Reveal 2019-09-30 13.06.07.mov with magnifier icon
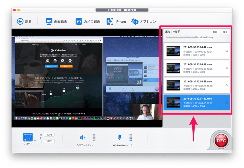The height and width of the screenshot is (168, 244). click(x=227, y=68)
